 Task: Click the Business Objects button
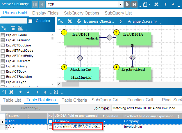coord(99,21)
